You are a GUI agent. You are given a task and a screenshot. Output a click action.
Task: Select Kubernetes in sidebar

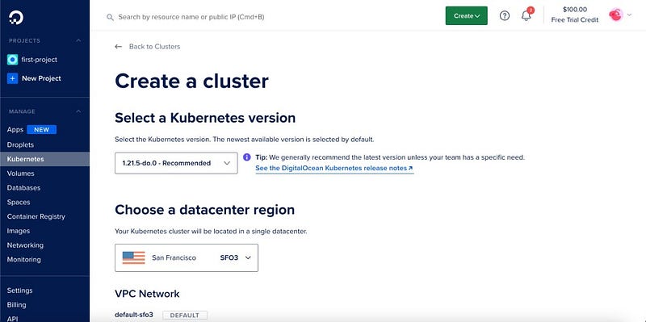tap(44, 159)
